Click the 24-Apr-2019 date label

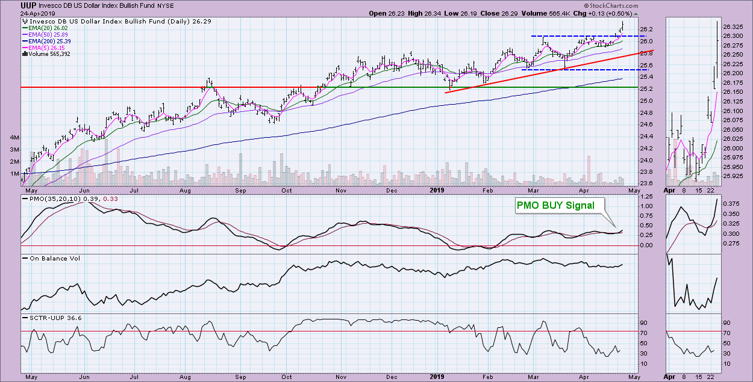pos(39,13)
